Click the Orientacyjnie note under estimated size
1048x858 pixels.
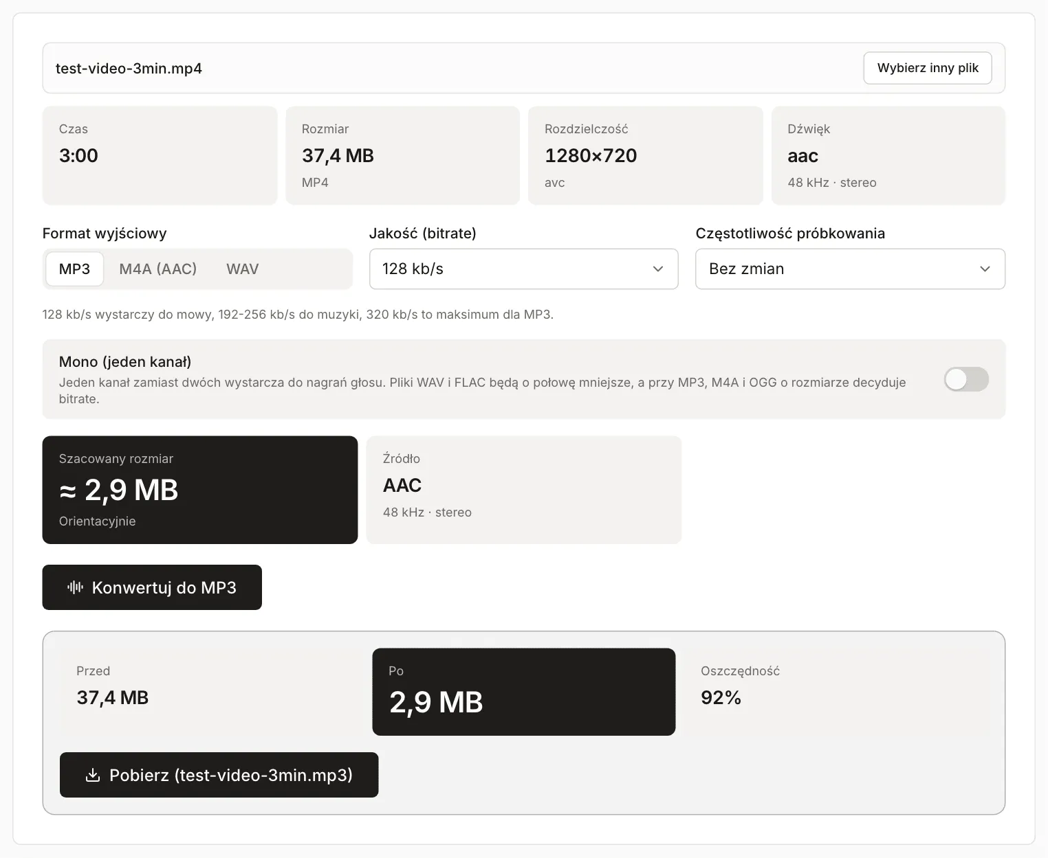coord(97,521)
